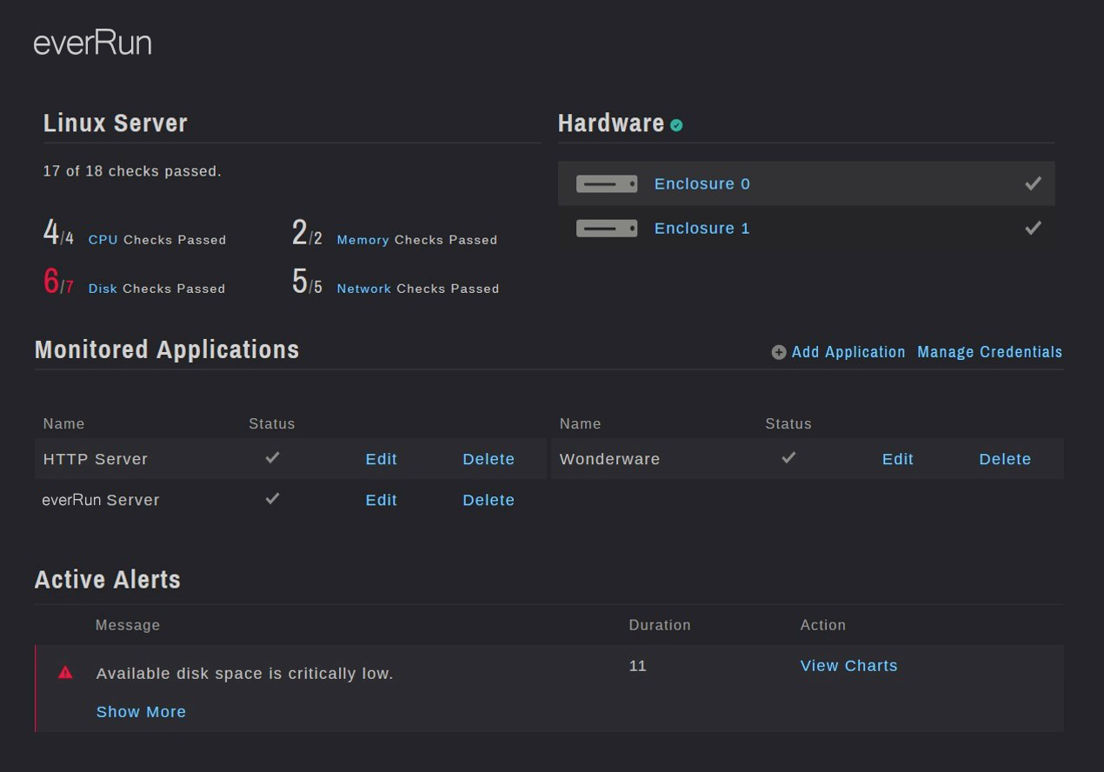
Task: Click the everRun logo
Action: click(x=92, y=43)
